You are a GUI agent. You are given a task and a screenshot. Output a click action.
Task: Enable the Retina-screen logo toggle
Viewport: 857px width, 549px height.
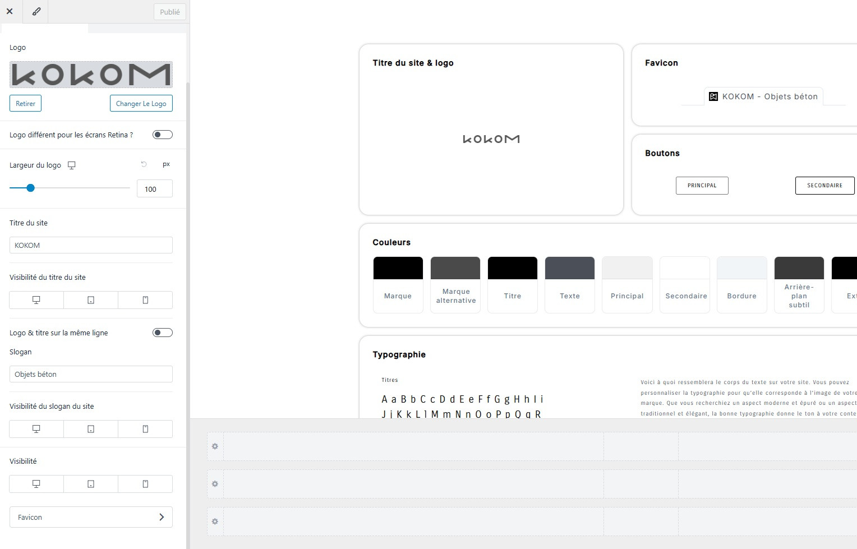click(163, 135)
